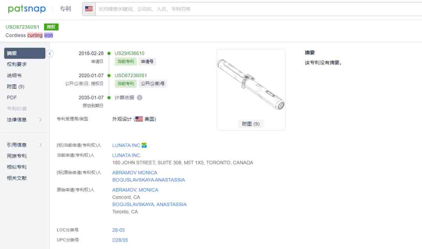
Task: Collapse the sidebar with the chevron button
Action: click(x=50, y=53)
